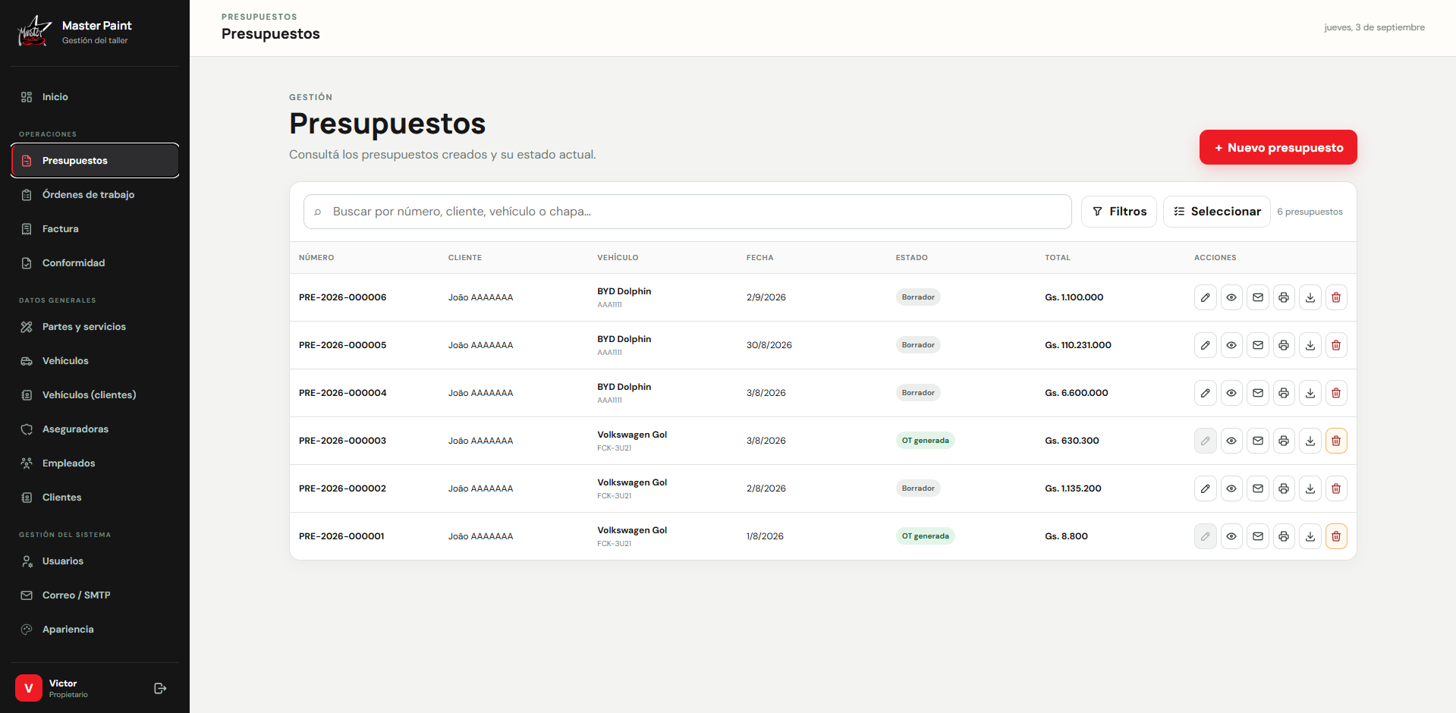Edit budget PRE-2026-000002 with pencil icon
Viewport: 1456px width, 713px height.
[1205, 488]
